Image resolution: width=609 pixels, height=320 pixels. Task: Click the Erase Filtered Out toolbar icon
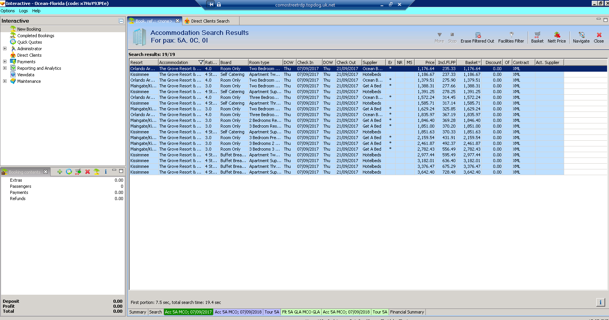point(478,35)
